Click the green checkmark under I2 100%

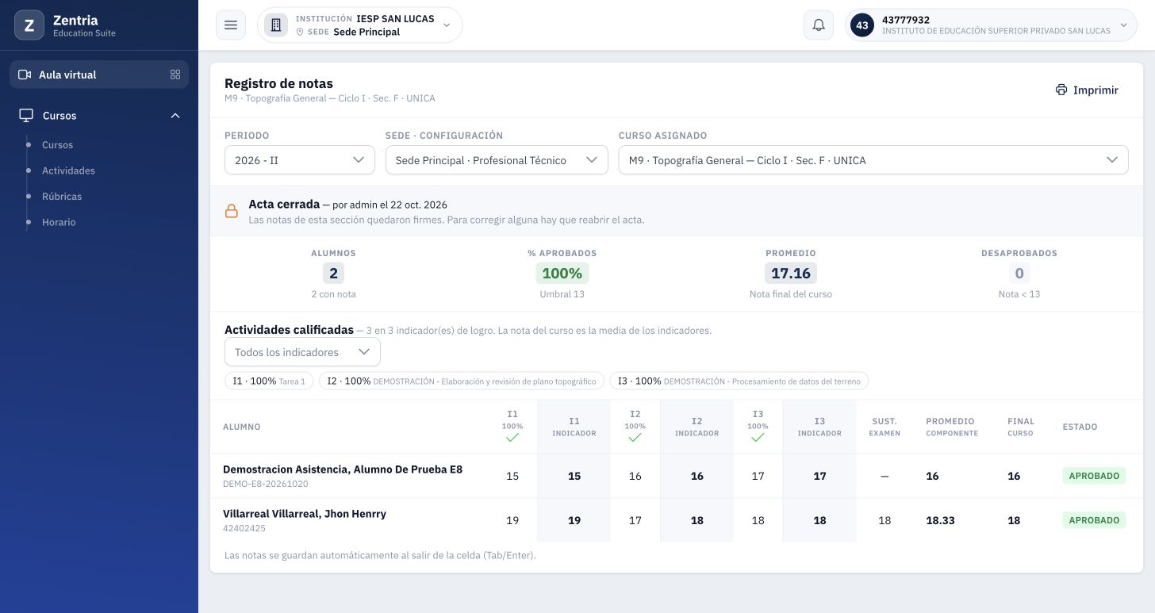[635, 437]
